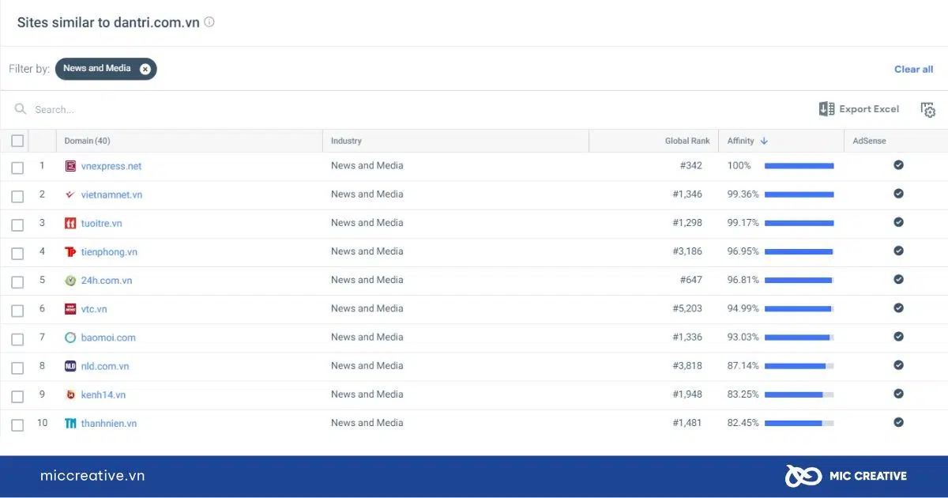Open the table column settings gear

point(928,110)
